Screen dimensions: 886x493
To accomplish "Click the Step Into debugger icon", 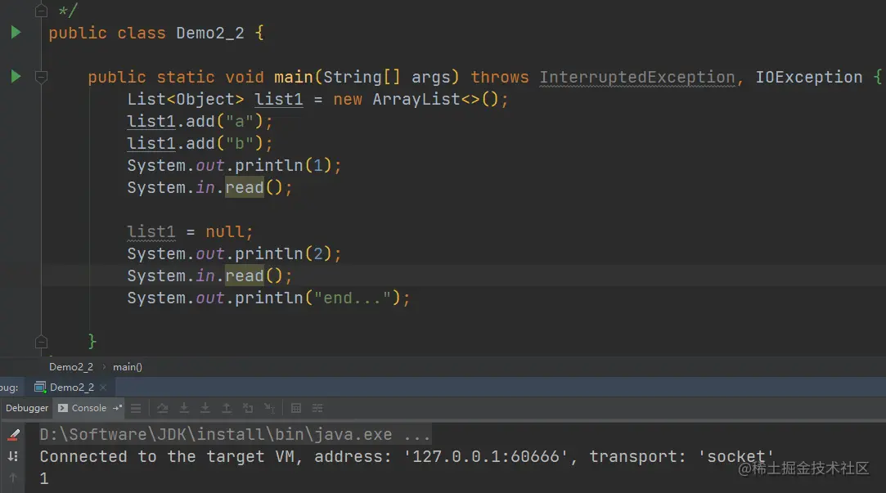I will pyautogui.click(x=184, y=408).
